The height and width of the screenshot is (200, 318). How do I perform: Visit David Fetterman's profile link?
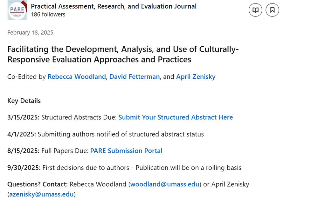pos(134,77)
